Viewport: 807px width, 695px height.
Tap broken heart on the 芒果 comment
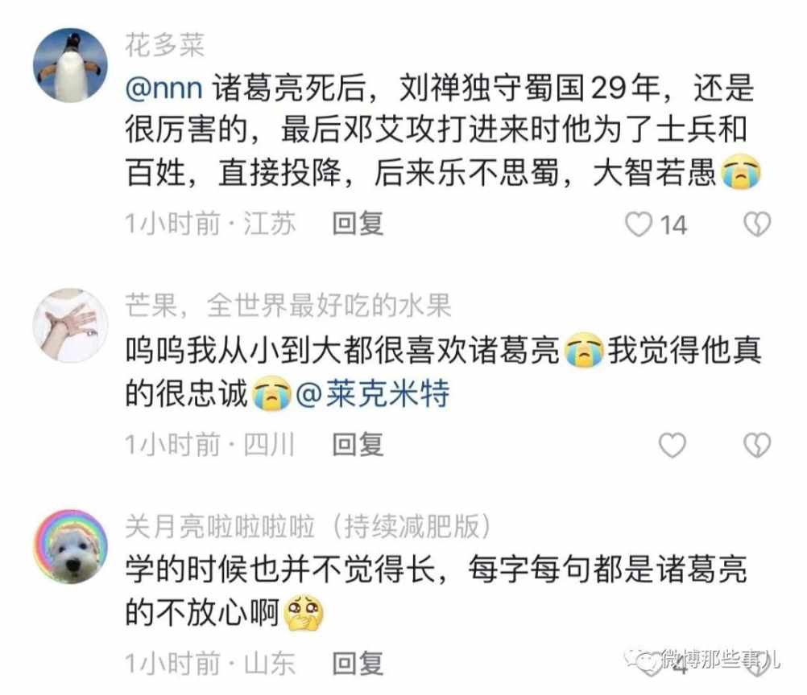click(x=757, y=445)
